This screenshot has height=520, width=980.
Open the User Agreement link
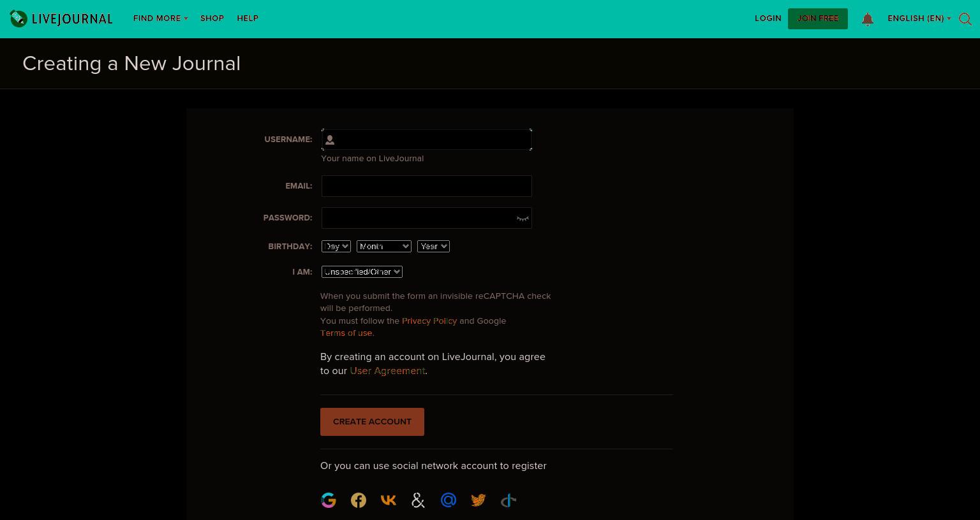[x=387, y=371]
